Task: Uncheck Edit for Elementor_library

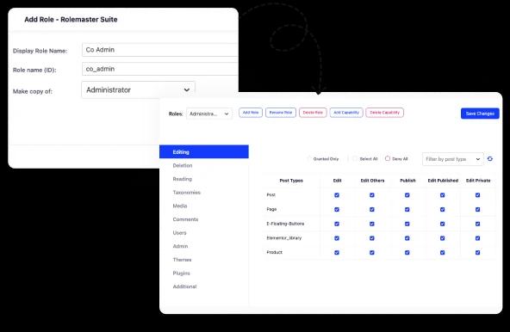Action: point(337,238)
